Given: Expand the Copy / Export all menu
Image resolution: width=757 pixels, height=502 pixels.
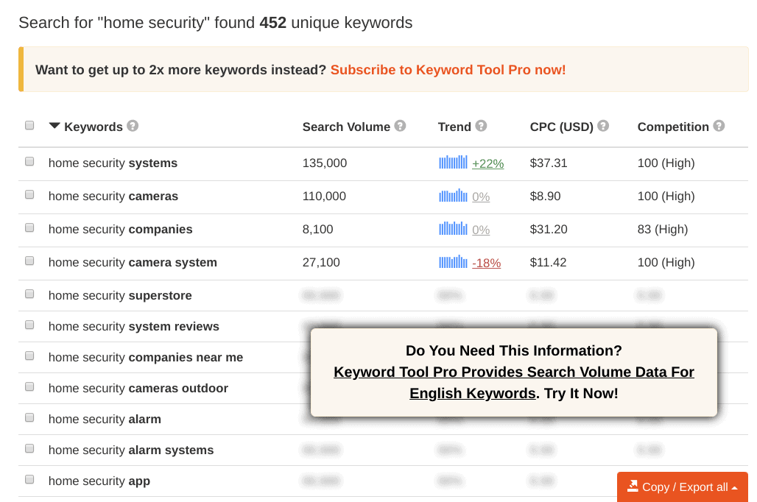Looking at the screenshot, I should 683,487.
